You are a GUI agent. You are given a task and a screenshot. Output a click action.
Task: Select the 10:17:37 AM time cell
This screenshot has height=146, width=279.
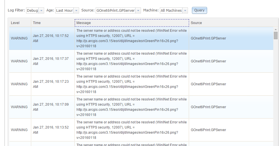point(53,61)
